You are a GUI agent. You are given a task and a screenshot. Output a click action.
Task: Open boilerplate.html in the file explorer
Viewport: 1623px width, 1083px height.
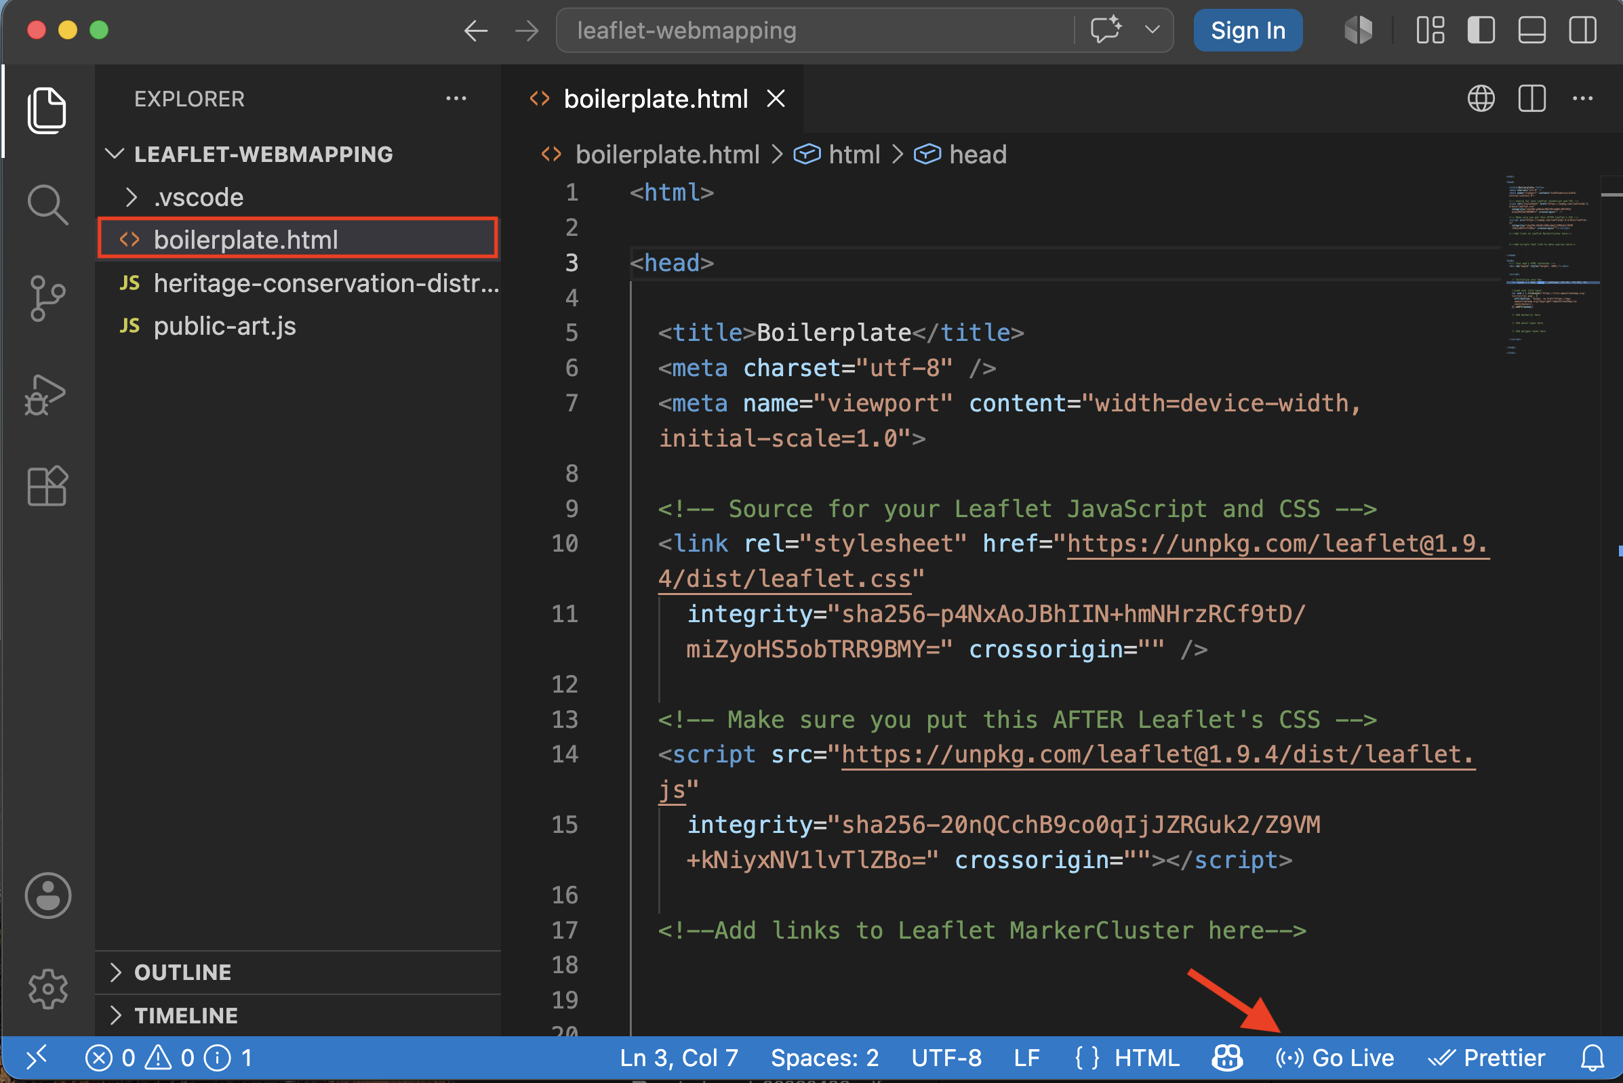click(298, 239)
